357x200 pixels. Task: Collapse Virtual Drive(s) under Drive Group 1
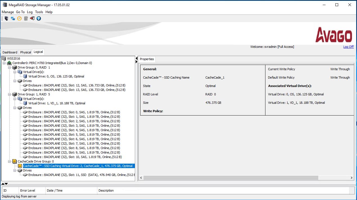click(x=15, y=99)
